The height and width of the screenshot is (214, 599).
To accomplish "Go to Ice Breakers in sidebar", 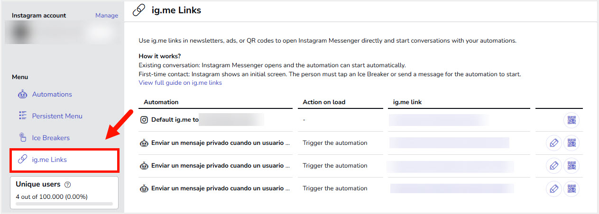I will click(51, 138).
